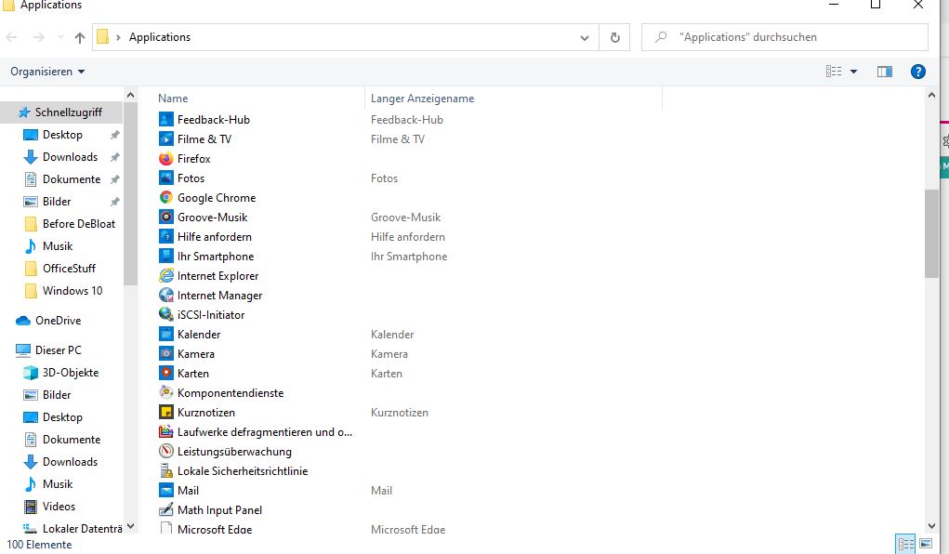Click the navigation pane scroll down arrow
949x554 pixels.
point(130,526)
